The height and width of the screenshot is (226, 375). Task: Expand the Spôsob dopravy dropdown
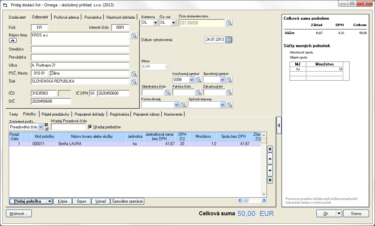222,105
